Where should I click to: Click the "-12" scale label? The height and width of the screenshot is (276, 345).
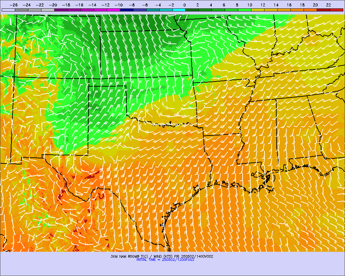[105, 5]
